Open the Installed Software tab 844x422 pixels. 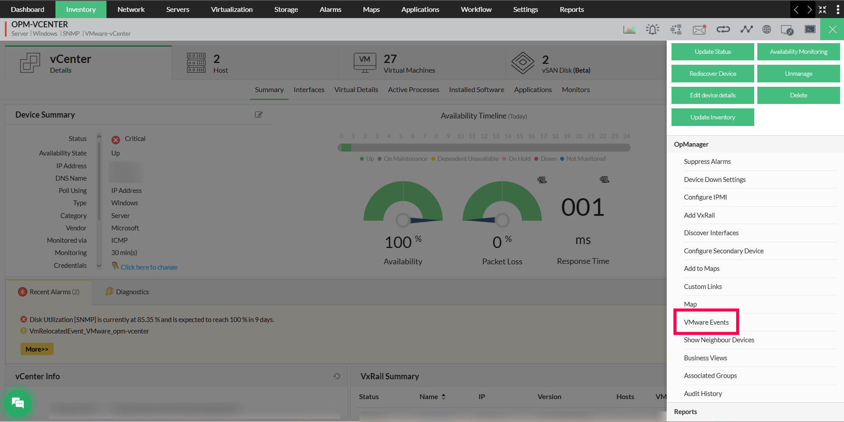pyautogui.click(x=477, y=89)
